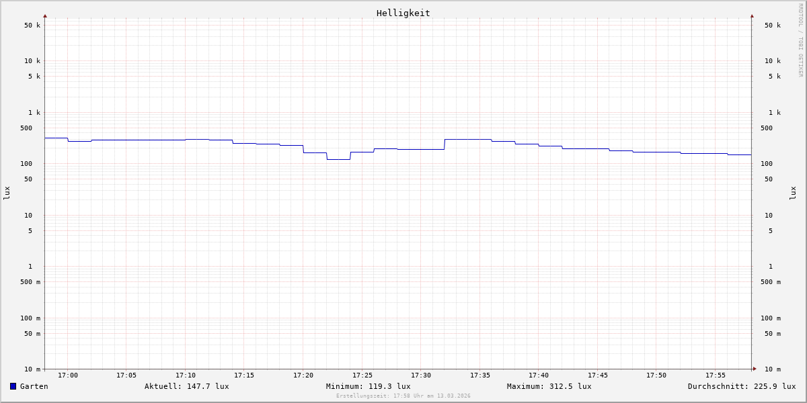Click the blue Garten legend color box
The height and width of the screenshot is (403, 807).
[13, 386]
